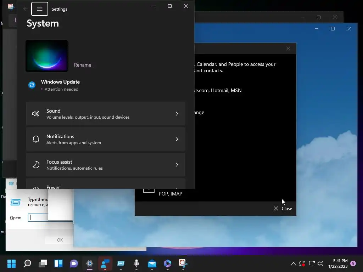The image size is (363, 272).
Task: Open network icon in system tray
Action: click(312, 263)
